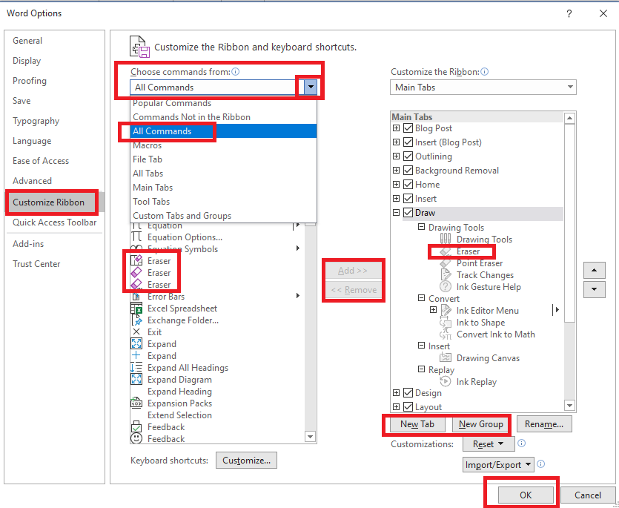Toggle the Draw tab checkbox
The height and width of the screenshot is (508, 619).
pos(408,213)
